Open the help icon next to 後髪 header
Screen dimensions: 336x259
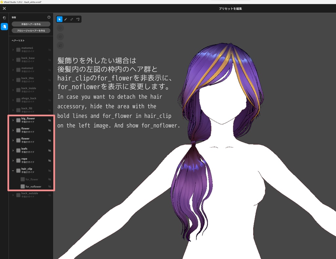(49, 17)
